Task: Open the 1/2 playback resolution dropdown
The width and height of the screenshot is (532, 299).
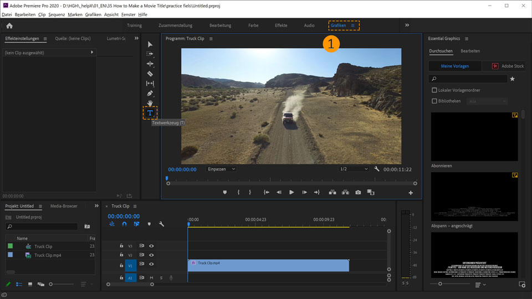Action: click(354, 169)
